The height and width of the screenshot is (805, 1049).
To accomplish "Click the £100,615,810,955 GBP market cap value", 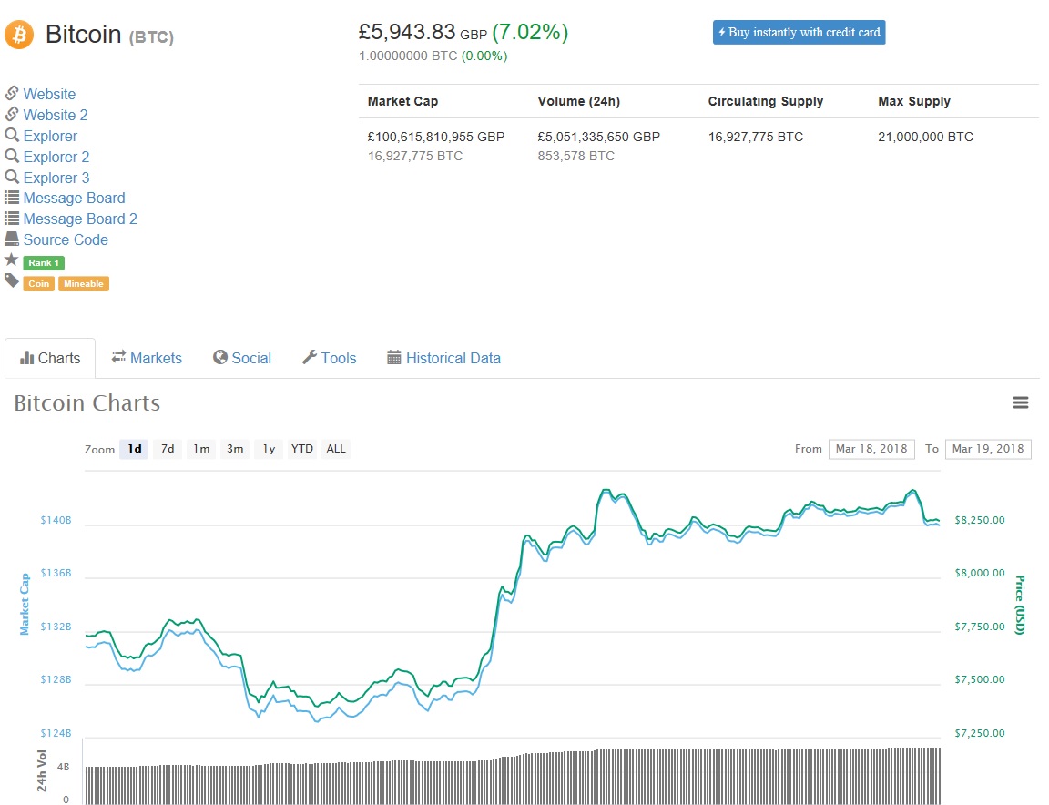I will [436, 137].
